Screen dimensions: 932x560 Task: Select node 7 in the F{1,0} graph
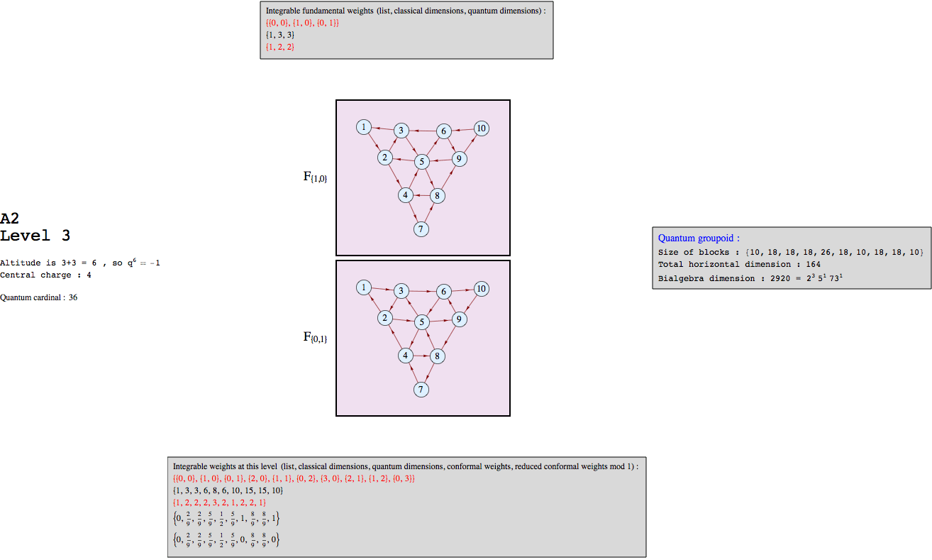point(421,229)
